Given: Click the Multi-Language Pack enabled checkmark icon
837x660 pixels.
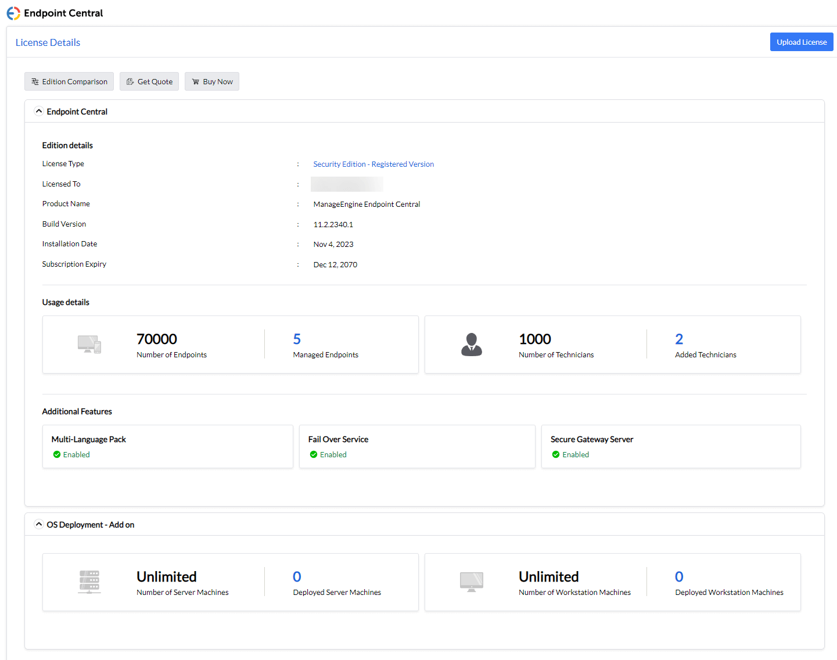Looking at the screenshot, I should tap(57, 454).
